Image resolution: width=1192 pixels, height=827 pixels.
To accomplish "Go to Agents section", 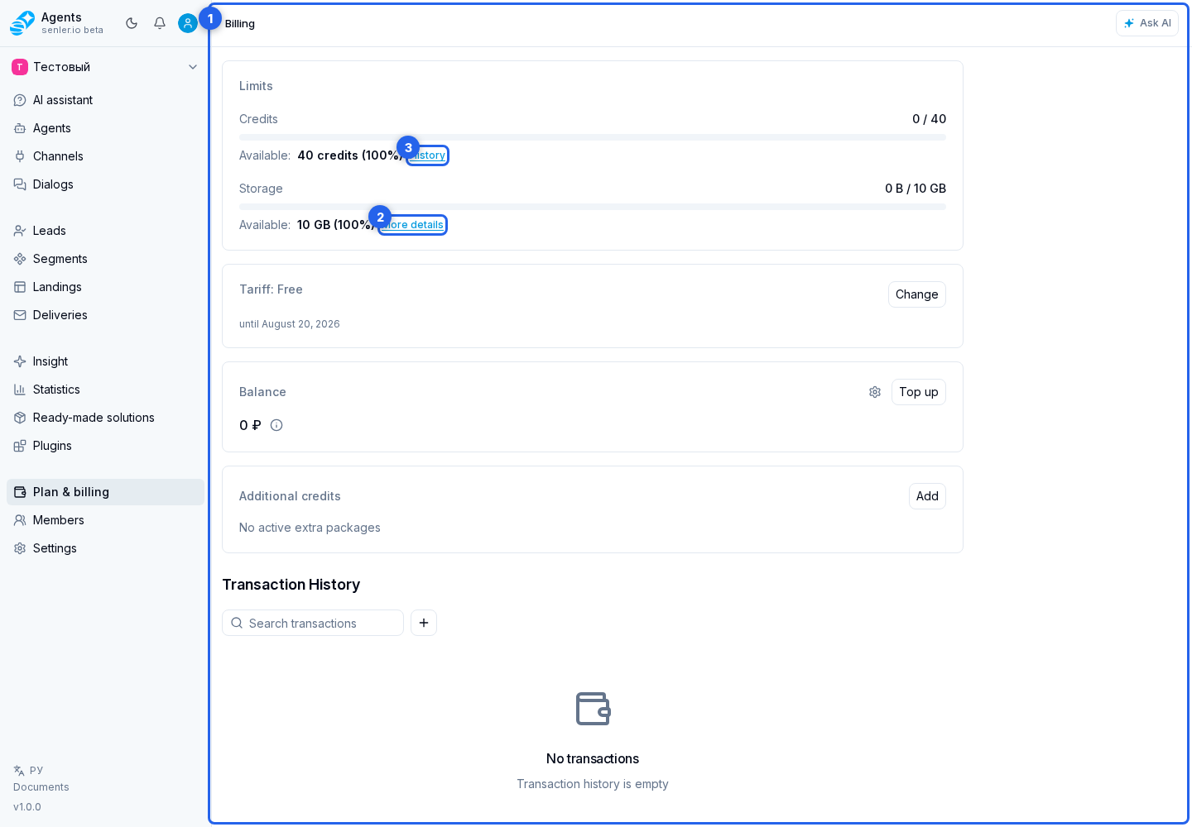I will pos(105,128).
